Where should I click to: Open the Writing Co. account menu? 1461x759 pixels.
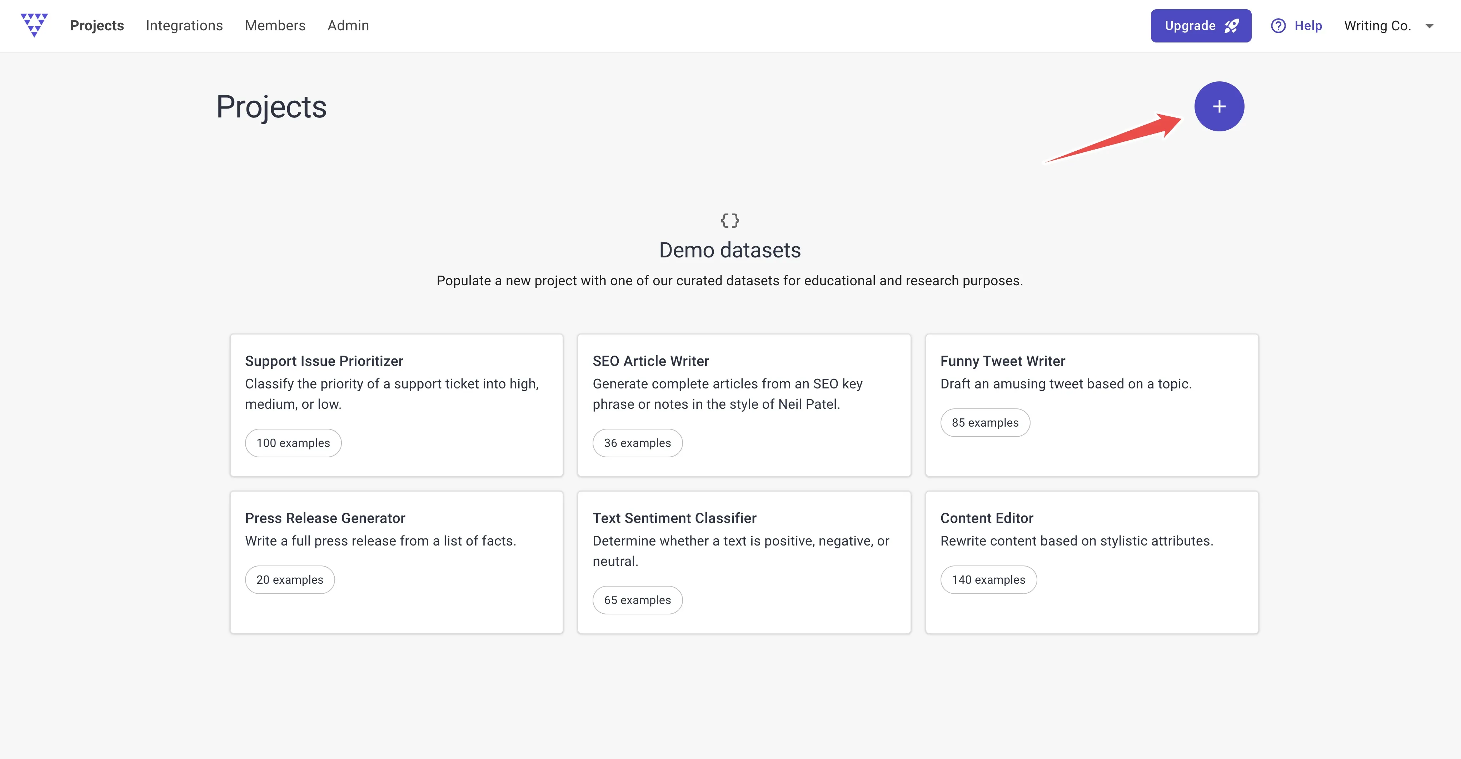1388,26
